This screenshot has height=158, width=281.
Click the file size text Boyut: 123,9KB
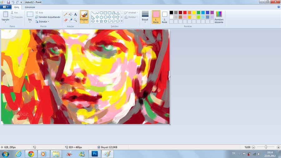109,147
